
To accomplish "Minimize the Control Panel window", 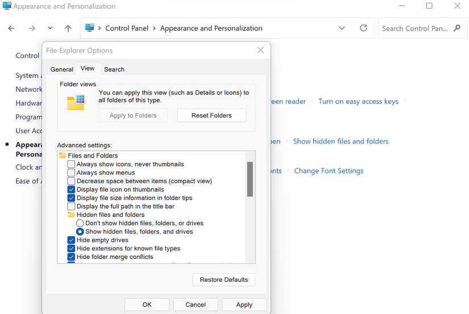I will pyautogui.click(x=402, y=6).
